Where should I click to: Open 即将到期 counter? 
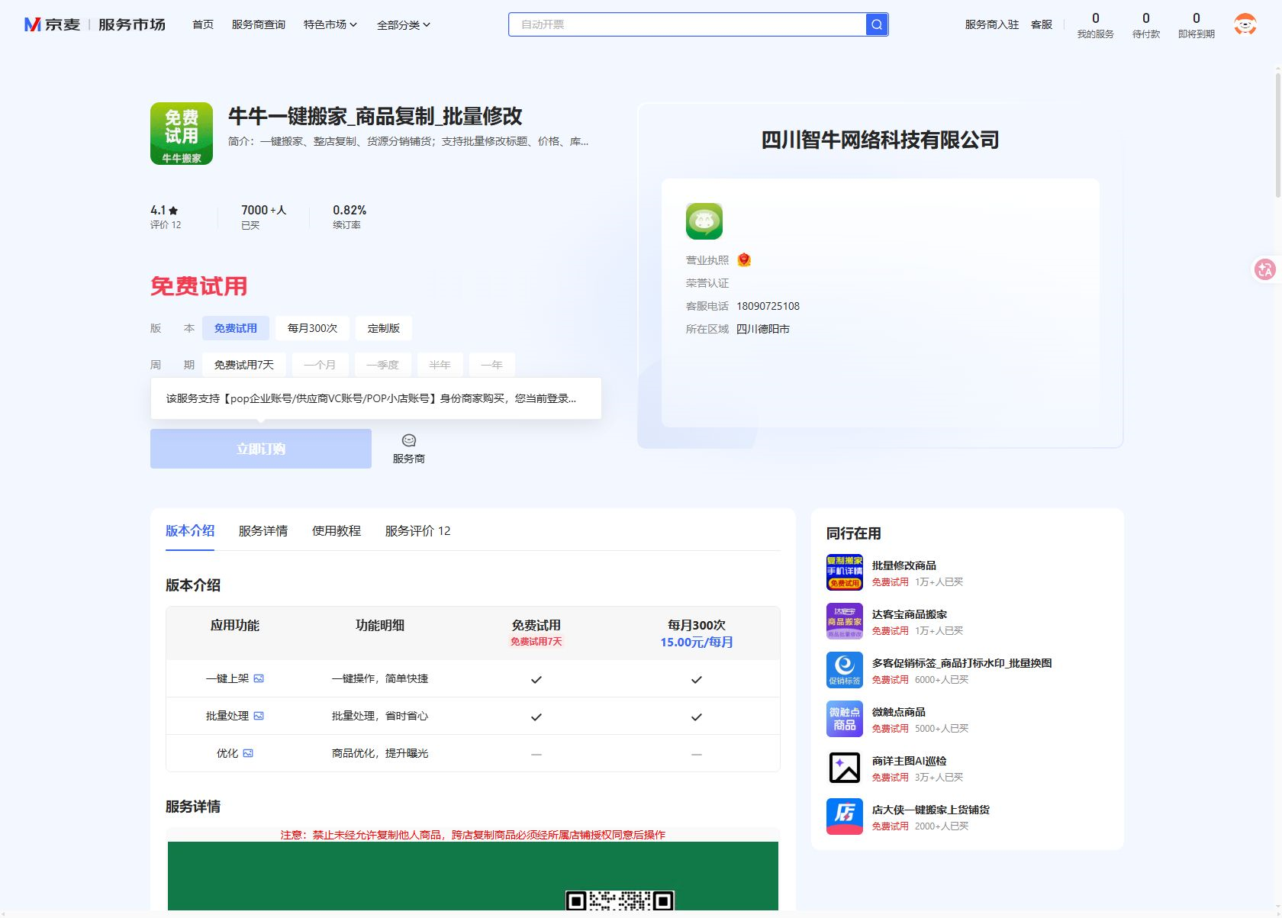[1197, 25]
